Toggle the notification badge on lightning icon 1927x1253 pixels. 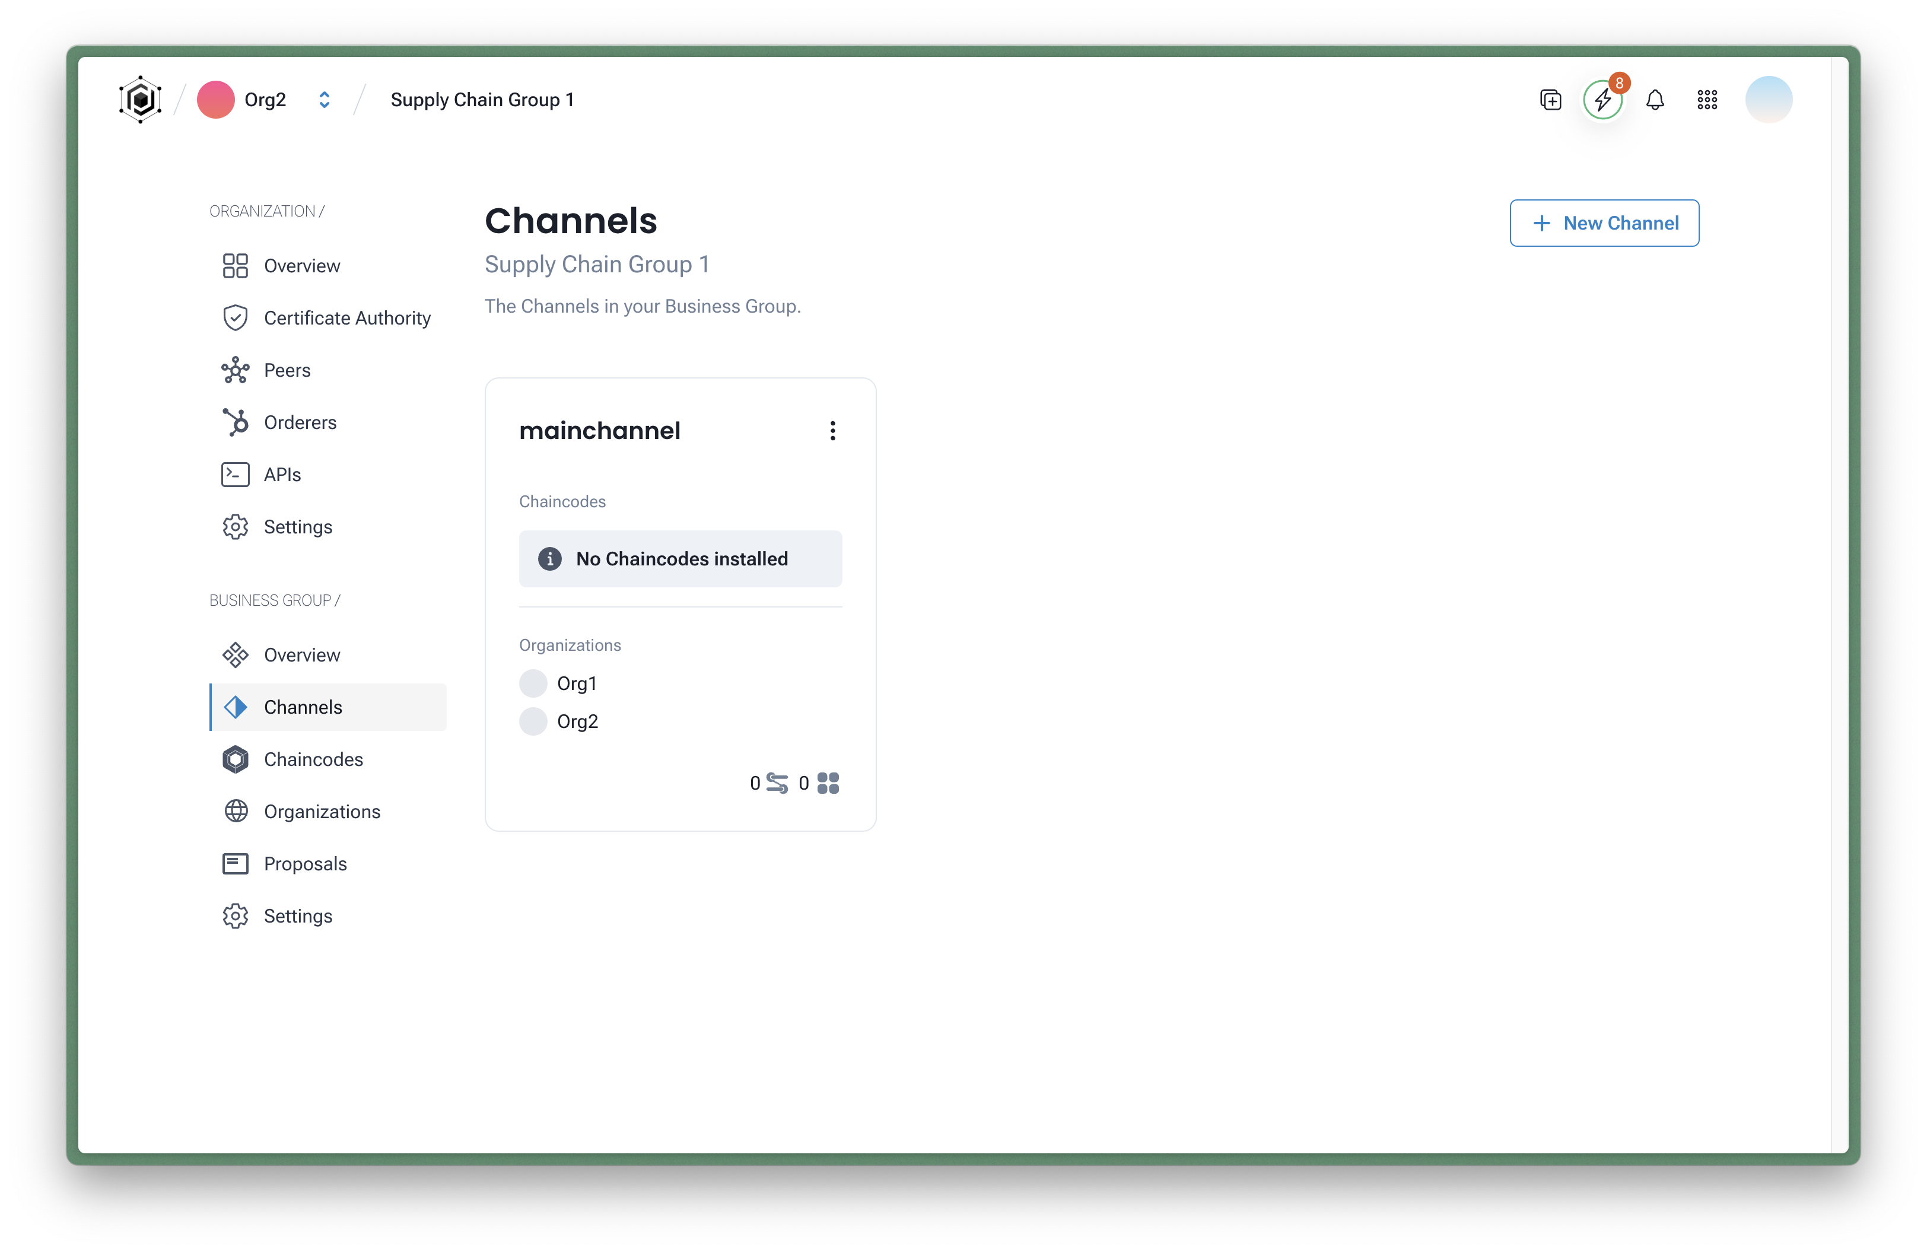click(1618, 81)
